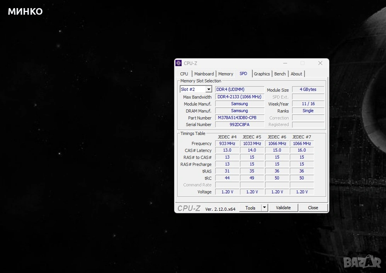
Task: Click the Module Size 4 GBytes field
Action: tap(308, 89)
